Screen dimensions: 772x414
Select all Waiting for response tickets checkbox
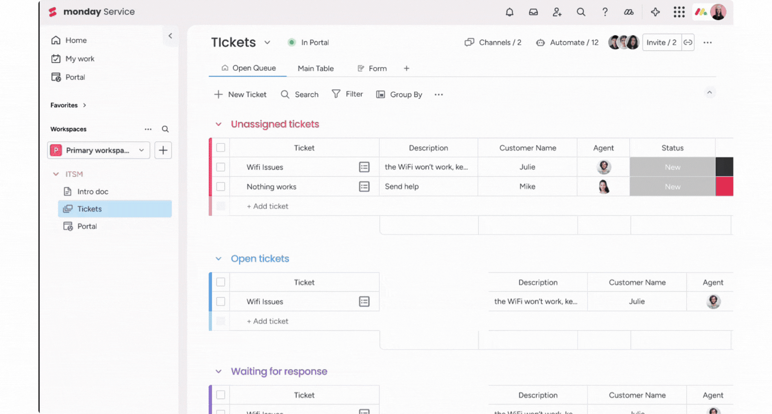(x=221, y=395)
